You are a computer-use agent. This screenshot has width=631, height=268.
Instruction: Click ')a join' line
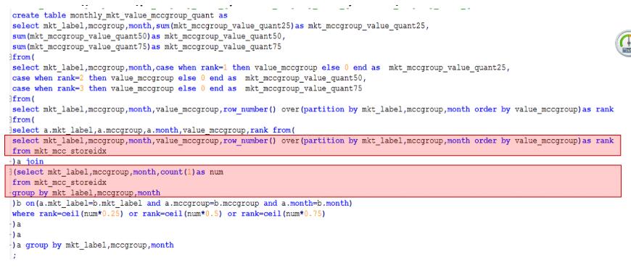[28, 162]
